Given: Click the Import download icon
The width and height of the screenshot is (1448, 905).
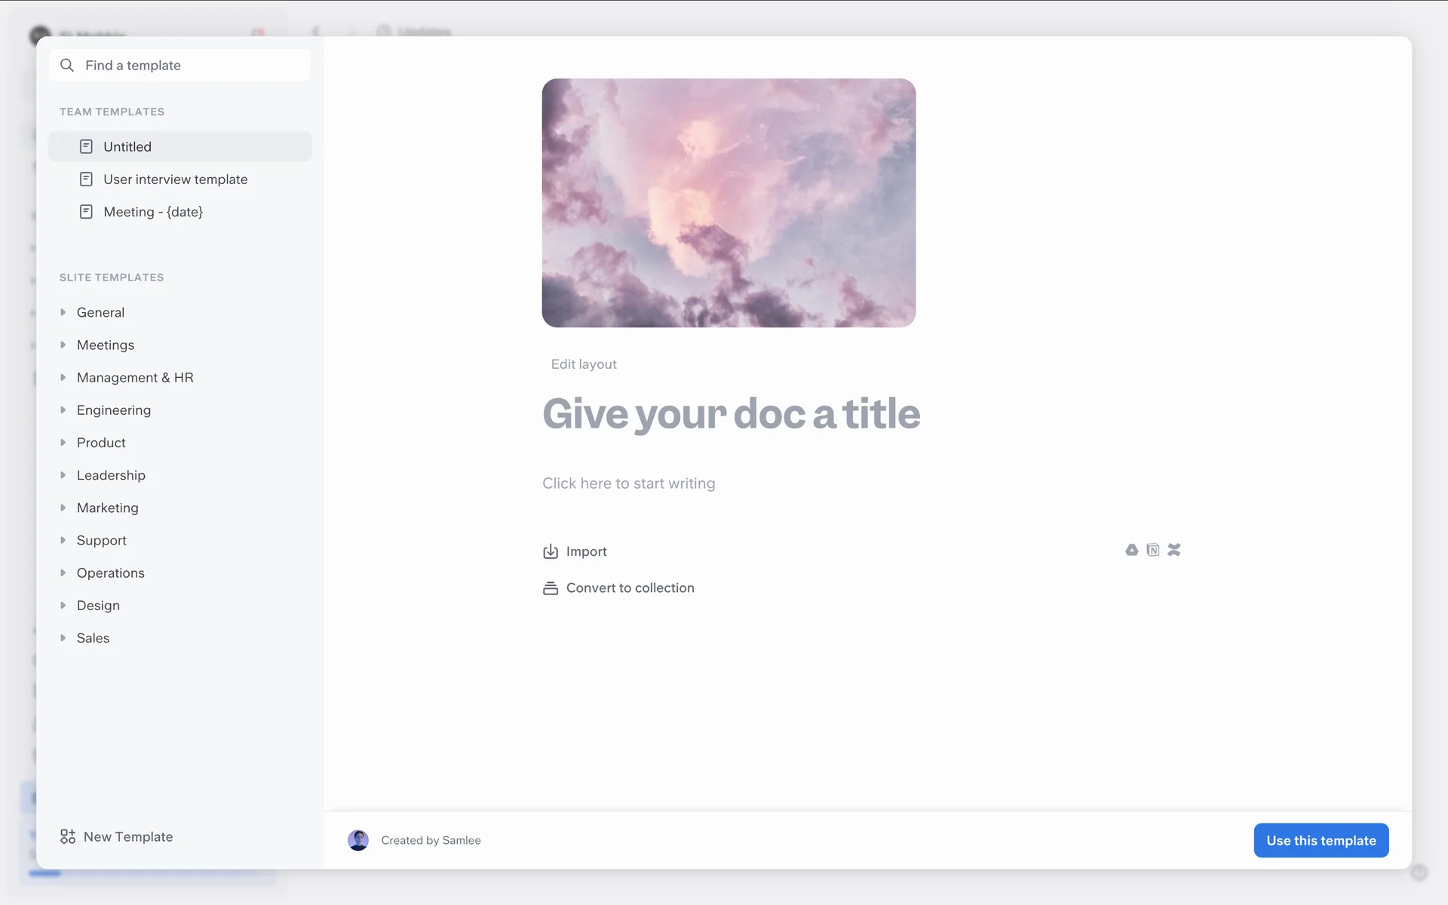Looking at the screenshot, I should click(551, 551).
